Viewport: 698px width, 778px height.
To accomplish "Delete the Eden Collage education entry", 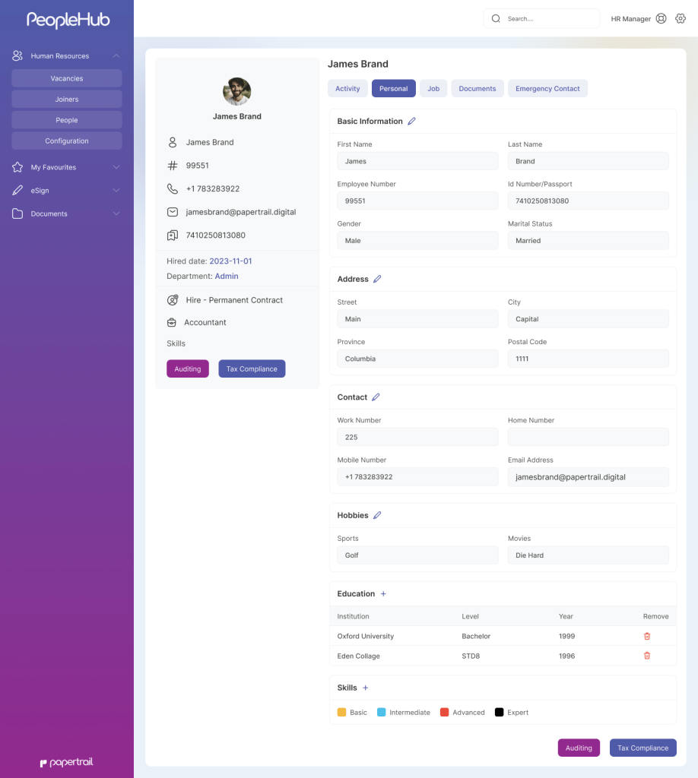I will click(x=646, y=656).
